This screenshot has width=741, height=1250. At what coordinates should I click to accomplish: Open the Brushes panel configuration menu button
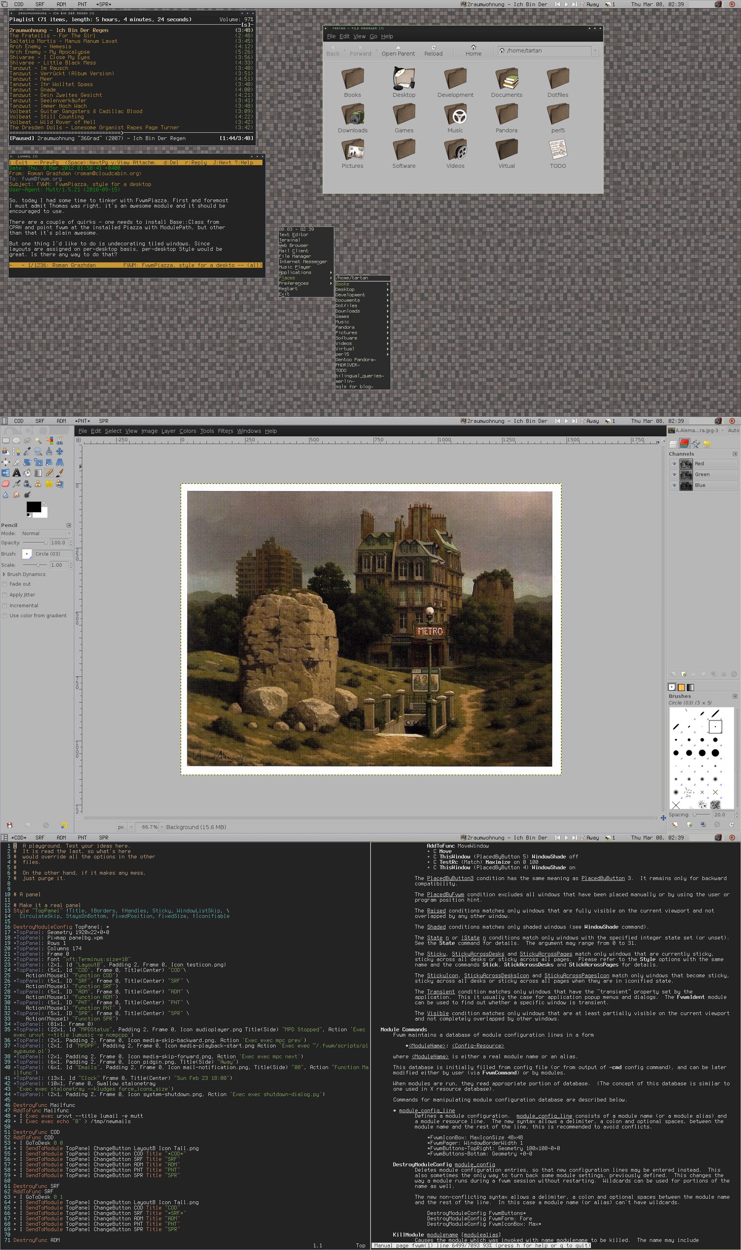click(x=735, y=696)
